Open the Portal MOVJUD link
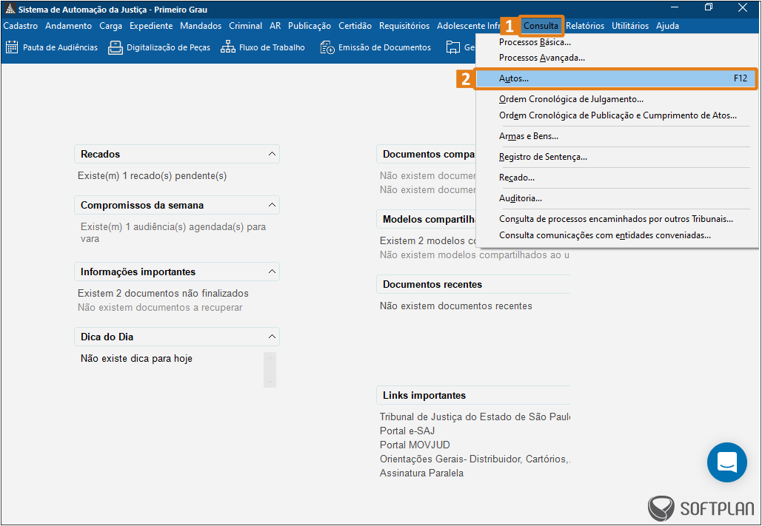 click(415, 445)
